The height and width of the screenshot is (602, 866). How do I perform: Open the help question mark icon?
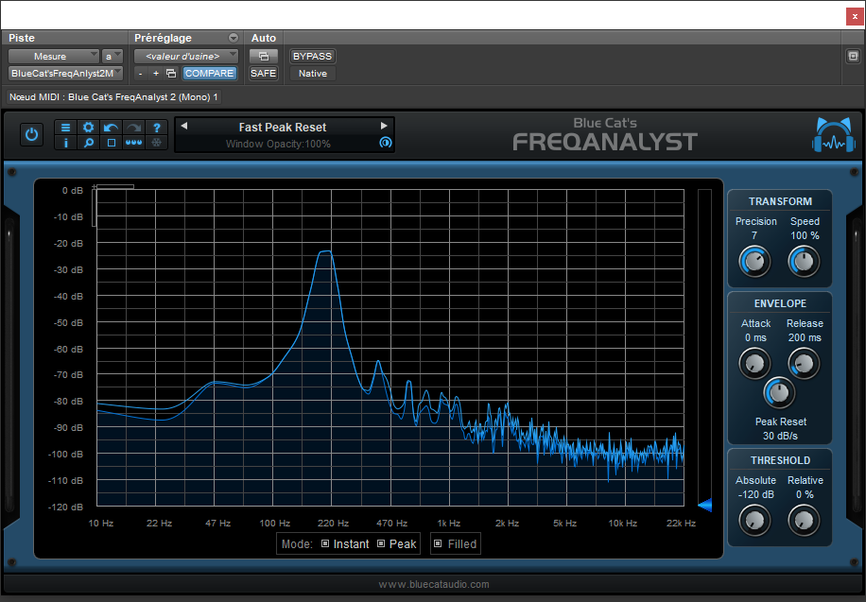point(157,128)
